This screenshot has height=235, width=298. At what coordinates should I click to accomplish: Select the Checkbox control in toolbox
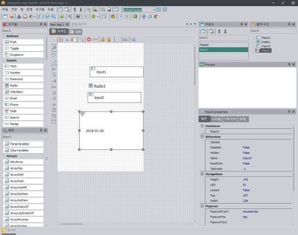coord(23,92)
